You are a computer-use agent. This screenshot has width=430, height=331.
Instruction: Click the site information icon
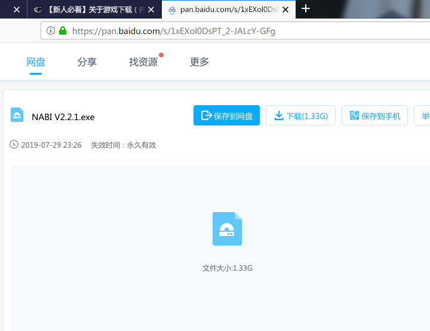(x=51, y=30)
